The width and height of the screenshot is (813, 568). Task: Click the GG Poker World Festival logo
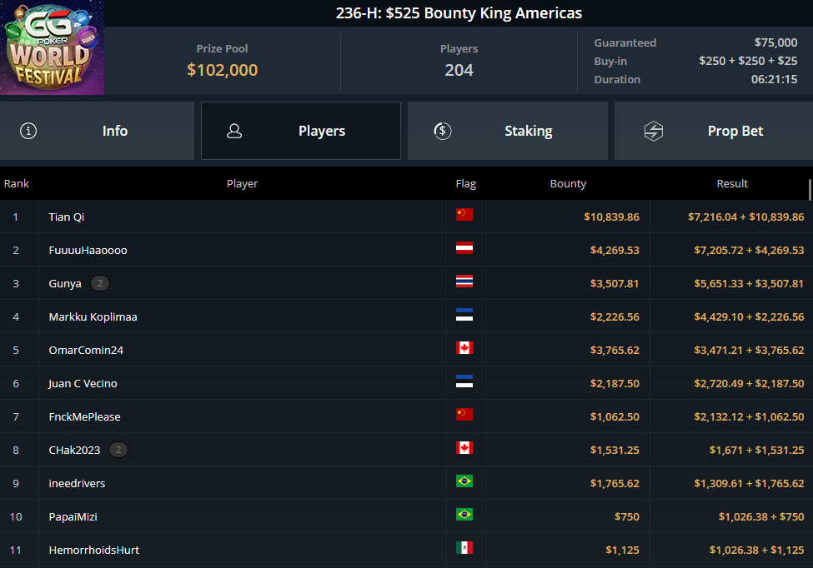pos(52,47)
